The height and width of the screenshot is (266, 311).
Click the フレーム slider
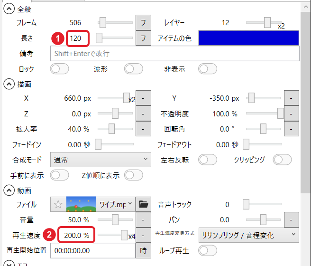(115, 22)
